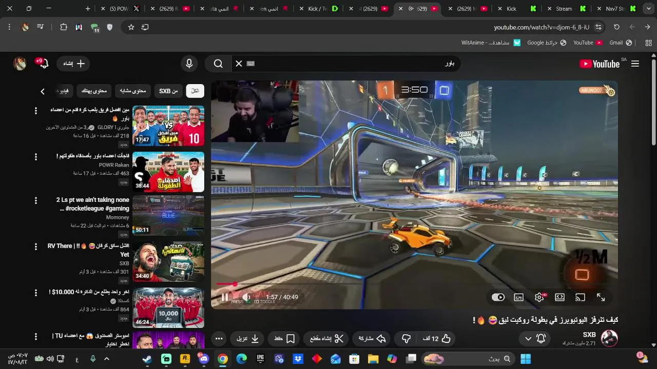Open the خرائط Google bookmark
This screenshot has width=657, height=369.
click(547, 43)
